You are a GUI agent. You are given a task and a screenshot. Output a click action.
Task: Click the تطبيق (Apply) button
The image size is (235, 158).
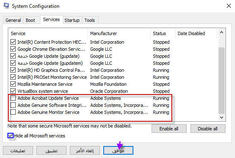[51, 151]
